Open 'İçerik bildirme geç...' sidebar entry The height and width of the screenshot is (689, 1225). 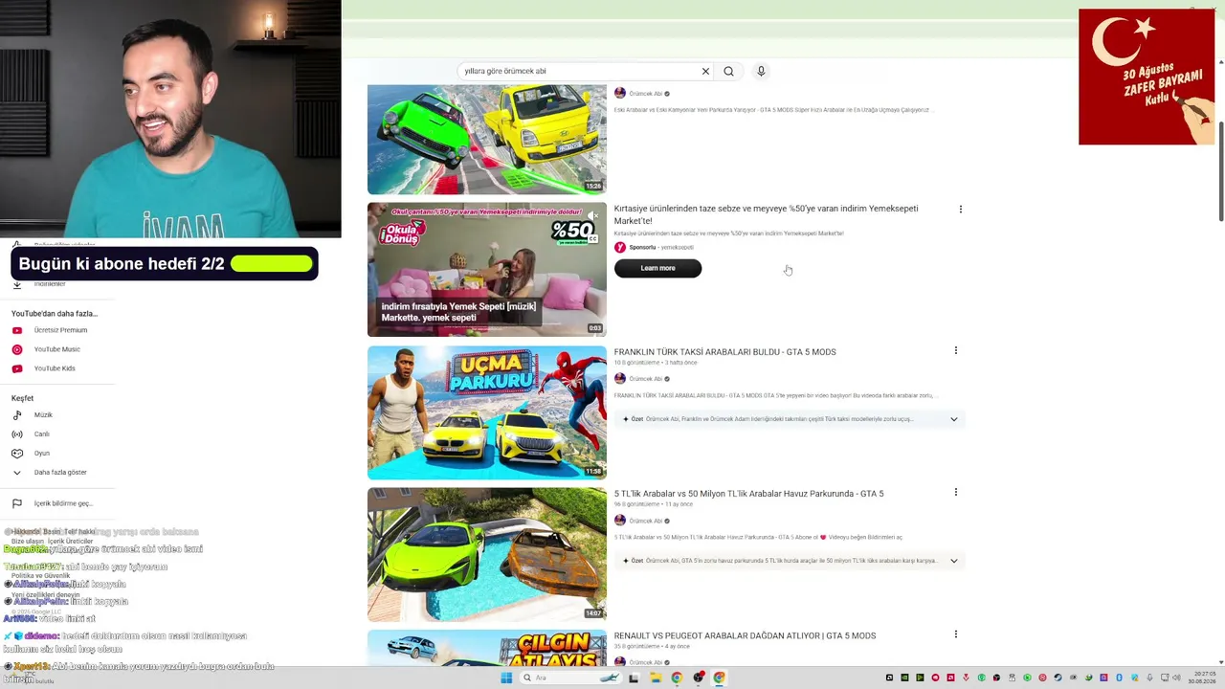point(63,503)
